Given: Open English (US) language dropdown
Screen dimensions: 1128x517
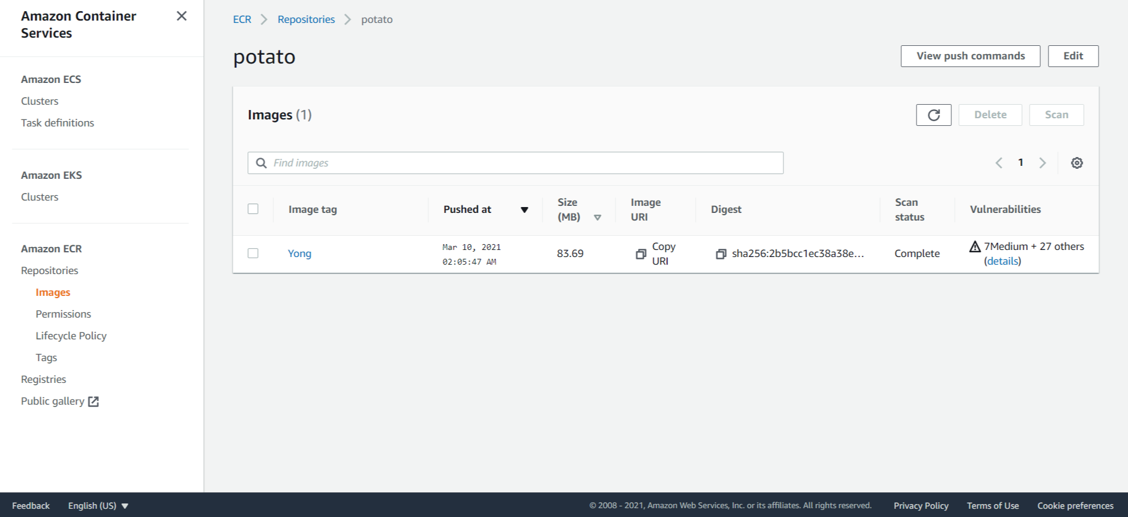Looking at the screenshot, I should pos(98,506).
